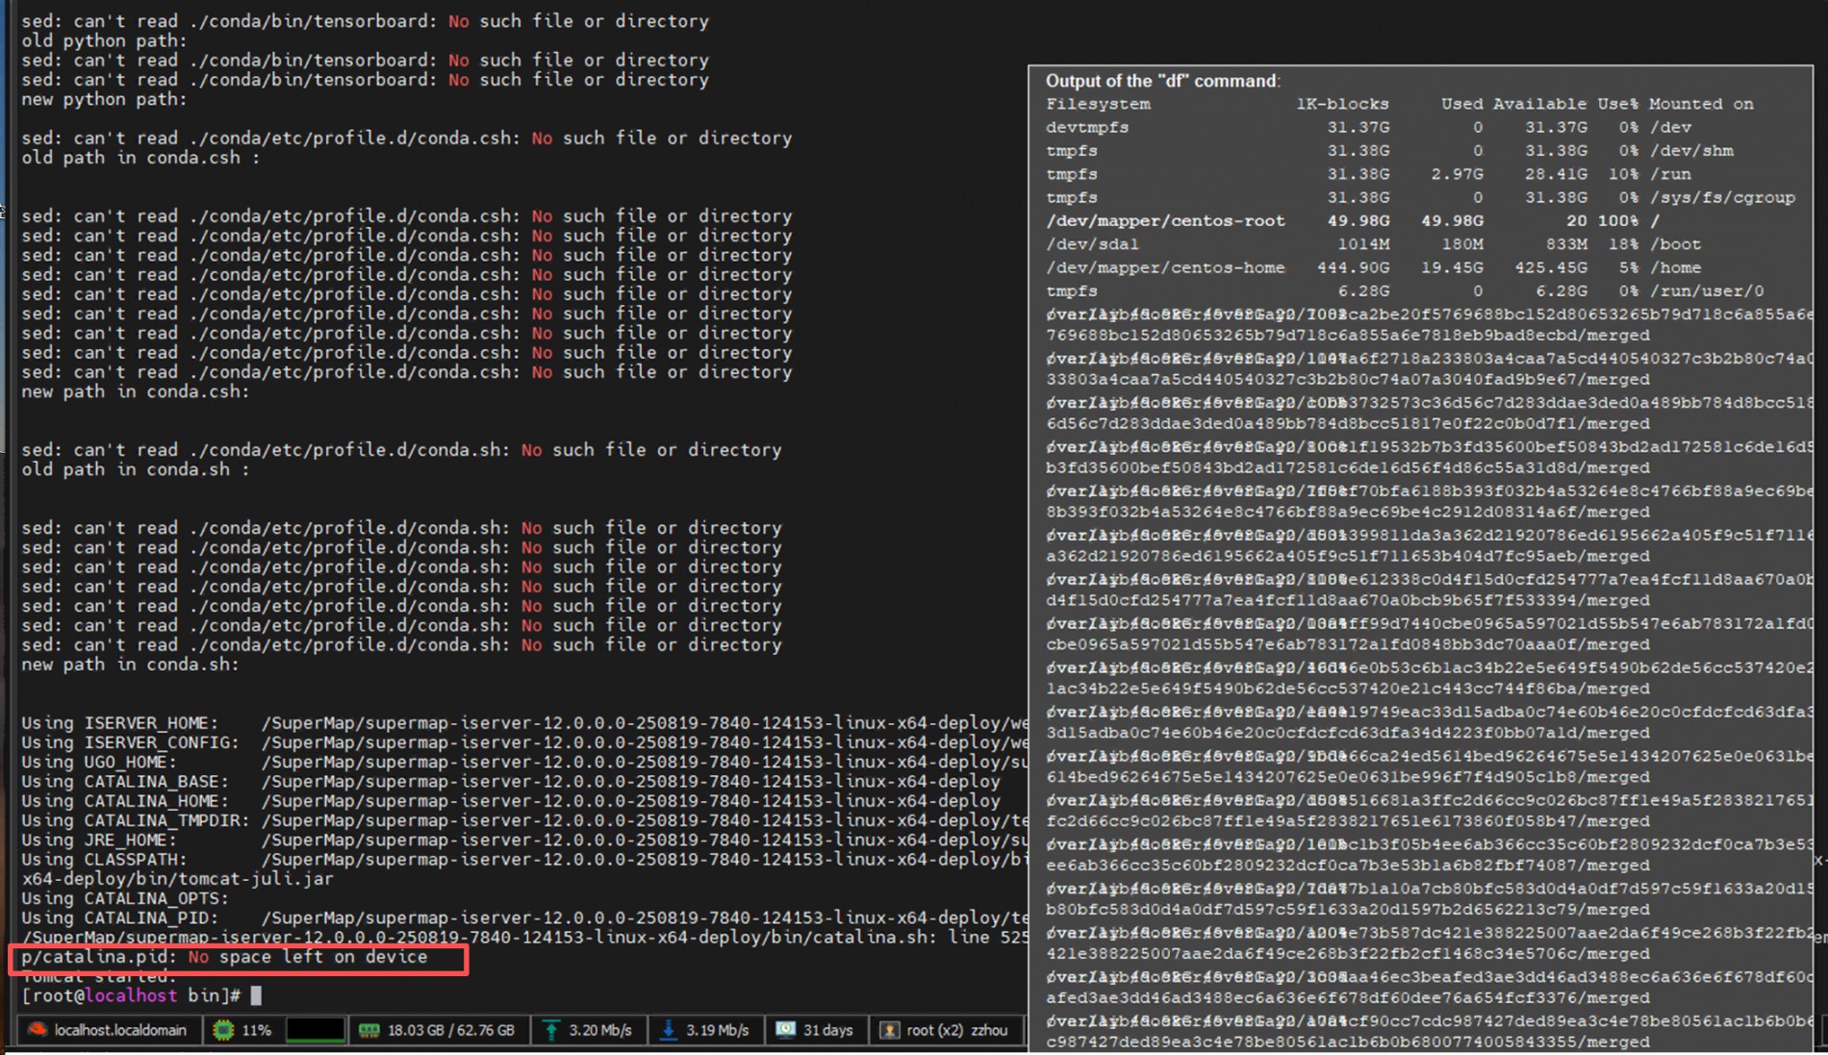
Task: Click the green CPU chip icon
Action: [x=223, y=1030]
